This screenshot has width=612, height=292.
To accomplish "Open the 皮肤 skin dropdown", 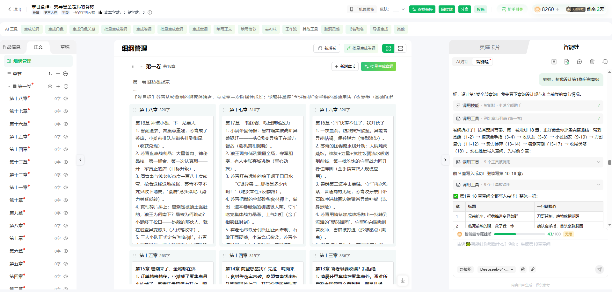I will (399, 9).
